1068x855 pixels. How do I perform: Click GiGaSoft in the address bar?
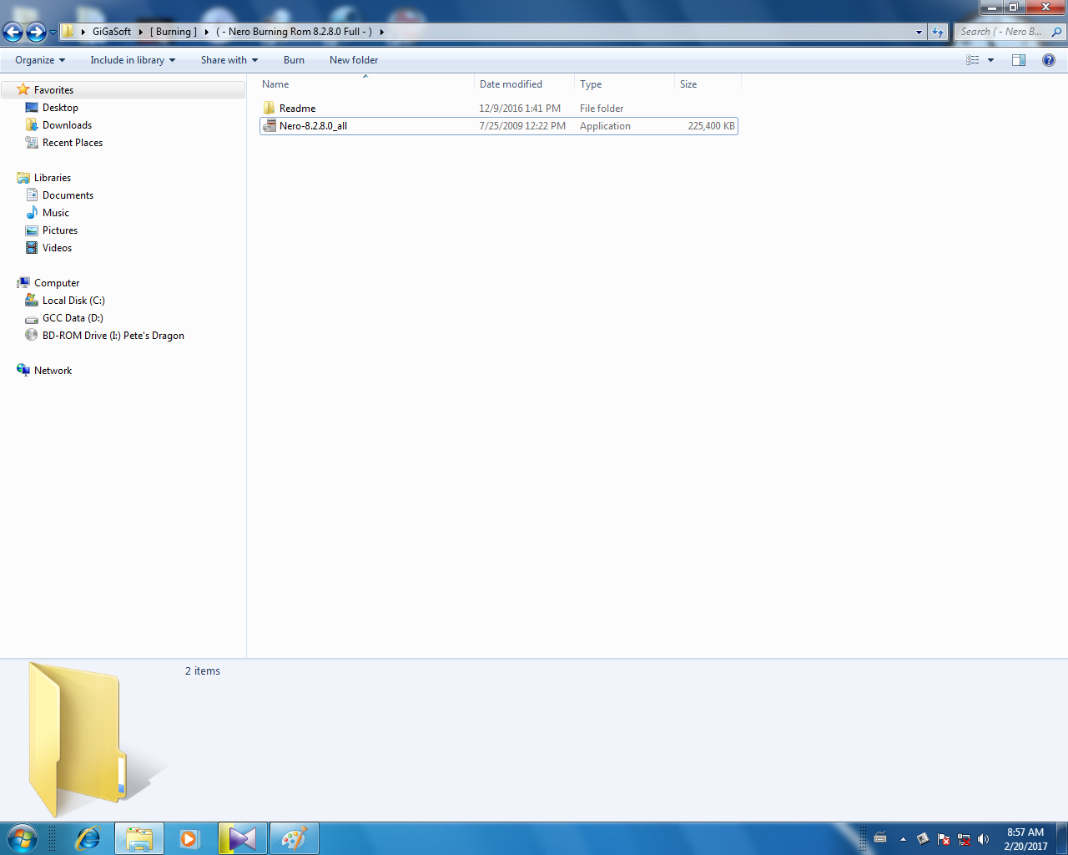[112, 32]
